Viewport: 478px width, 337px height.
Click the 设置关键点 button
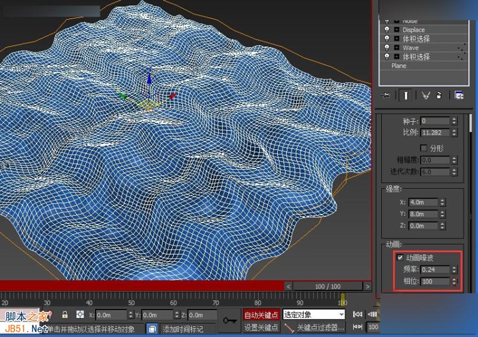[x=261, y=327]
